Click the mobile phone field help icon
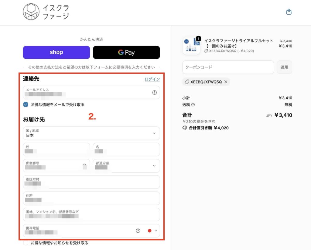The width and height of the screenshot is (311, 250). 138,231
